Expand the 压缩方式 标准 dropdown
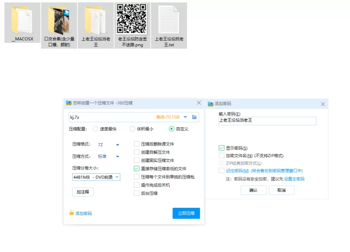The height and width of the screenshot is (252, 350). pyautogui.click(x=117, y=157)
